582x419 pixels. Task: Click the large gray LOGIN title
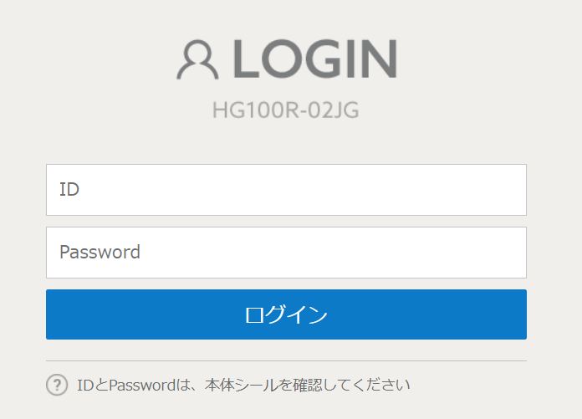[x=314, y=59]
